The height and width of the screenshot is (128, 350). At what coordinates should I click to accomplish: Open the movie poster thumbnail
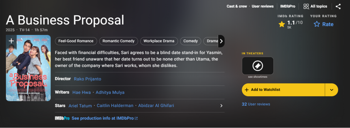click(28, 71)
